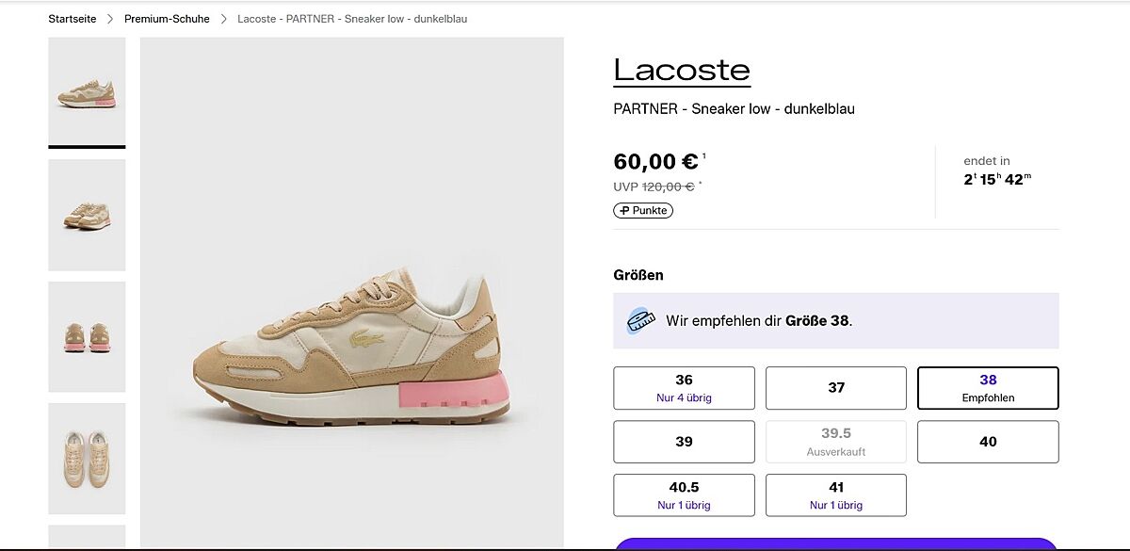Click the Punkte points badge
Screen dimensions: 1130x551
(x=643, y=210)
